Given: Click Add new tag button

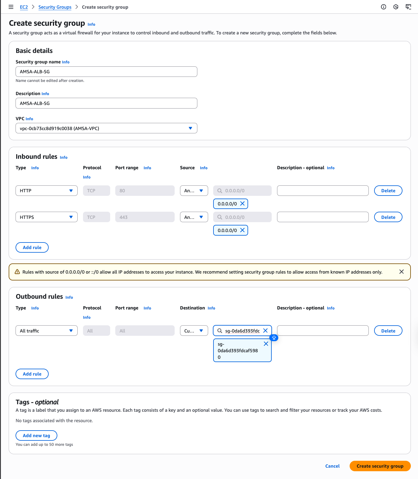Looking at the screenshot, I should pos(36,435).
